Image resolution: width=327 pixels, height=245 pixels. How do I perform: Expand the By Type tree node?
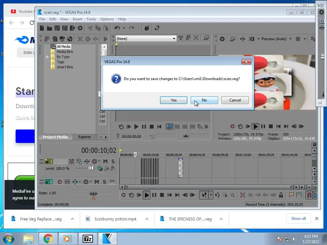[47, 57]
